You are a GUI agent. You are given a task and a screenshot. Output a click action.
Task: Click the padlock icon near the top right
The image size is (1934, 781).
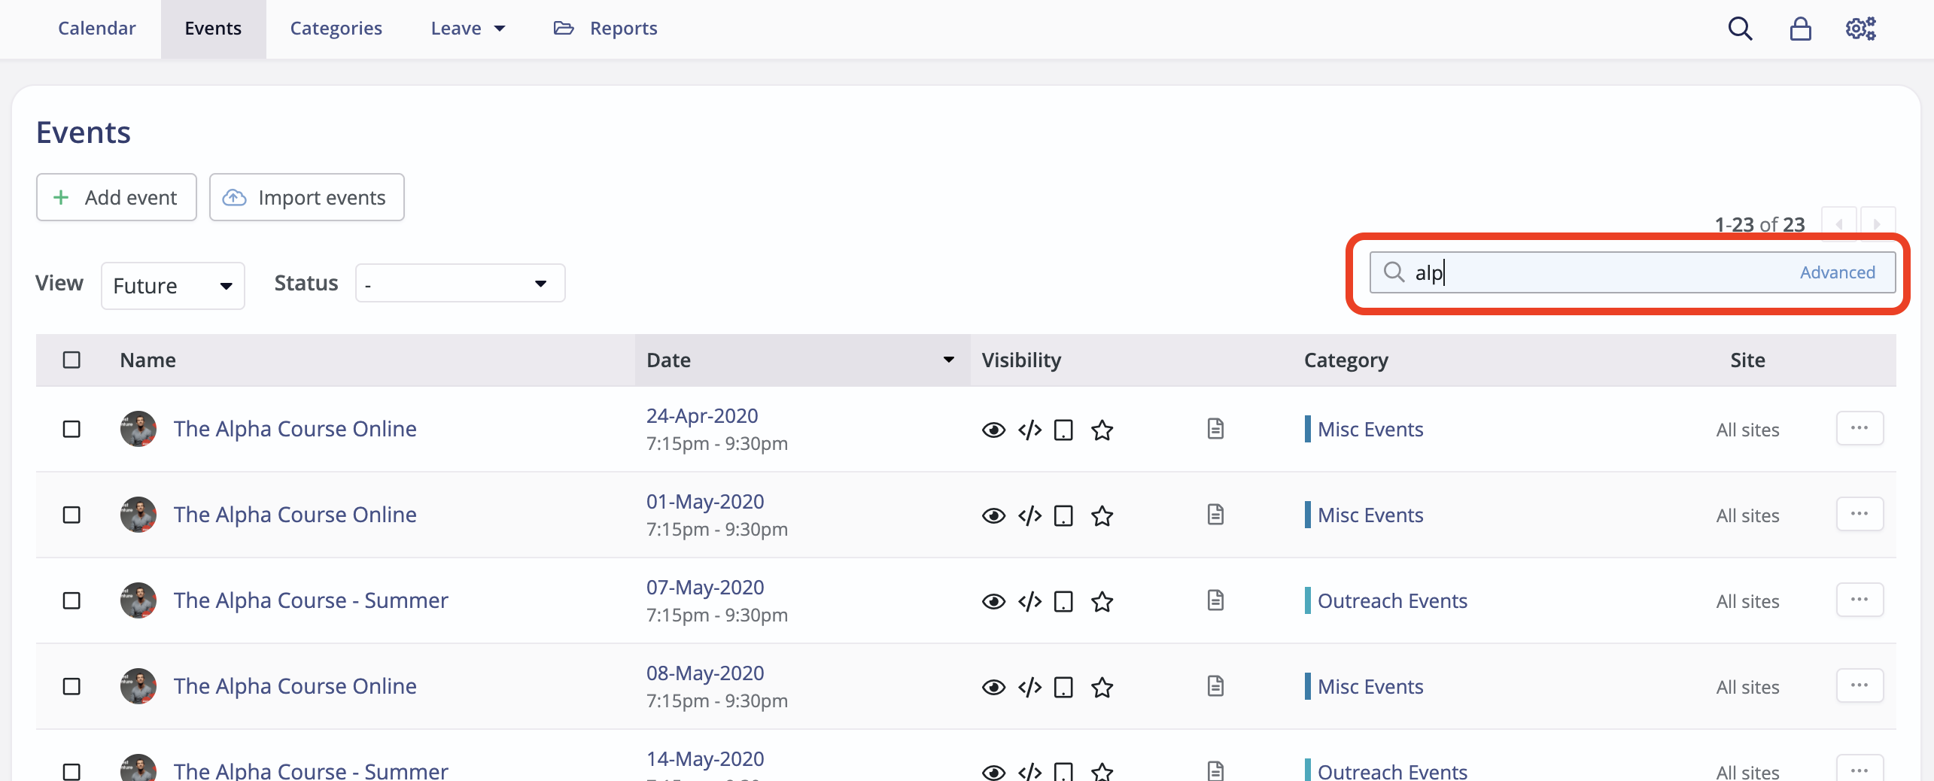(1800, 29)
